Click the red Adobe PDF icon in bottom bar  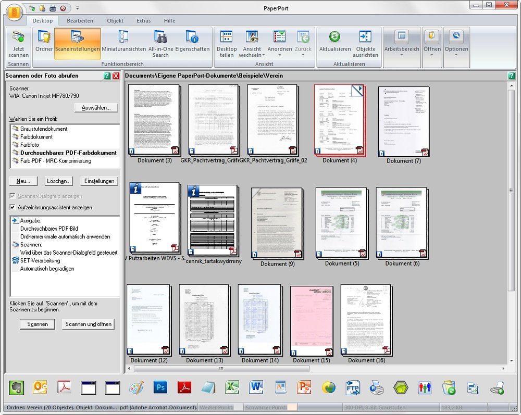[184, 387]
